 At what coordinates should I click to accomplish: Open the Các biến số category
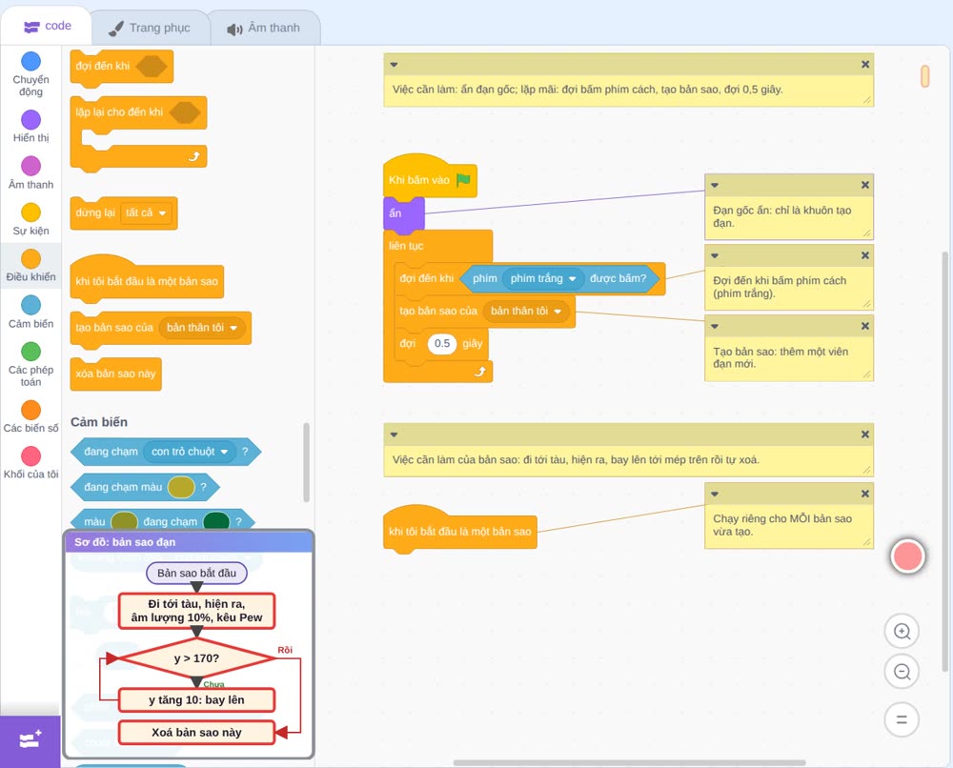[30, 416]
